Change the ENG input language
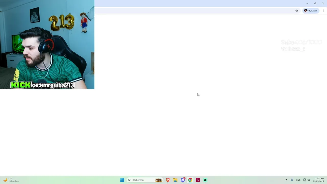 [298, 180]
